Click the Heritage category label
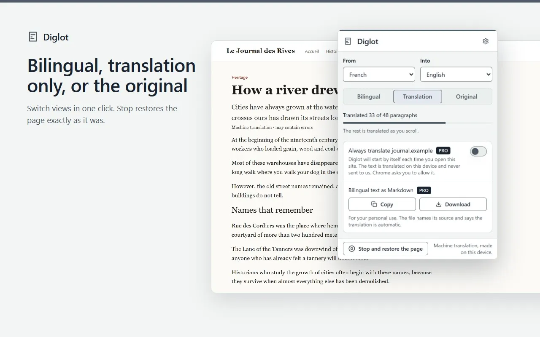The width and height of the screenshot is (540, 337). pos(240,78)
